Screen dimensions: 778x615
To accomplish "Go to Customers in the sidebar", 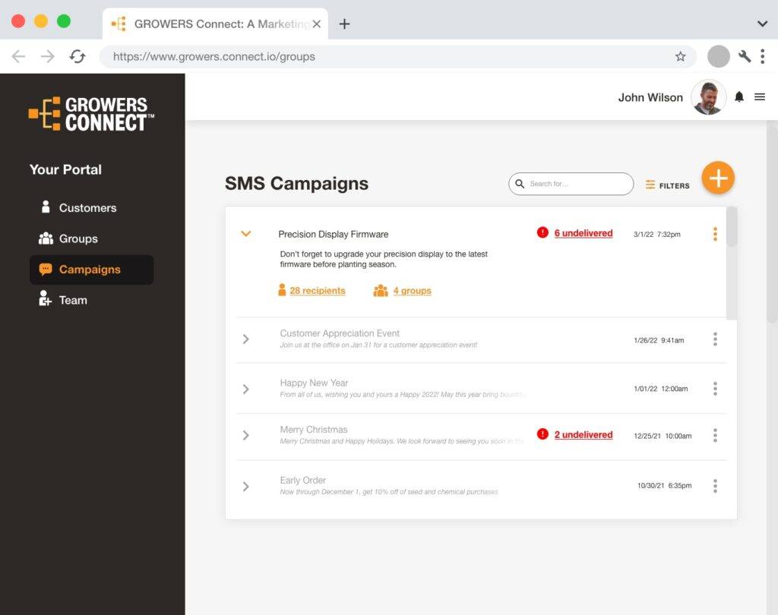I will 87,208.
